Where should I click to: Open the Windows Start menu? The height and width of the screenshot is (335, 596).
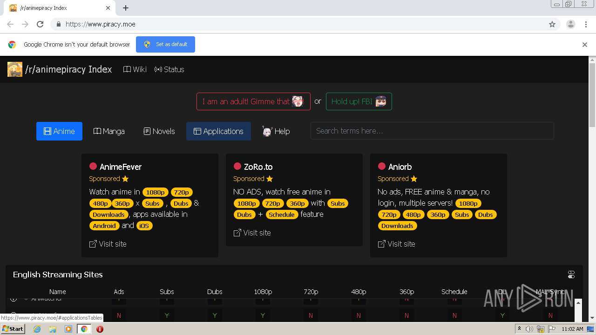(13, 328)
